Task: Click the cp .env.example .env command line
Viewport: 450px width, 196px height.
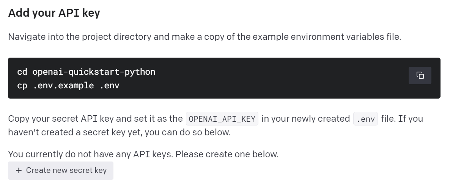Action: click(x=68, y=85)
